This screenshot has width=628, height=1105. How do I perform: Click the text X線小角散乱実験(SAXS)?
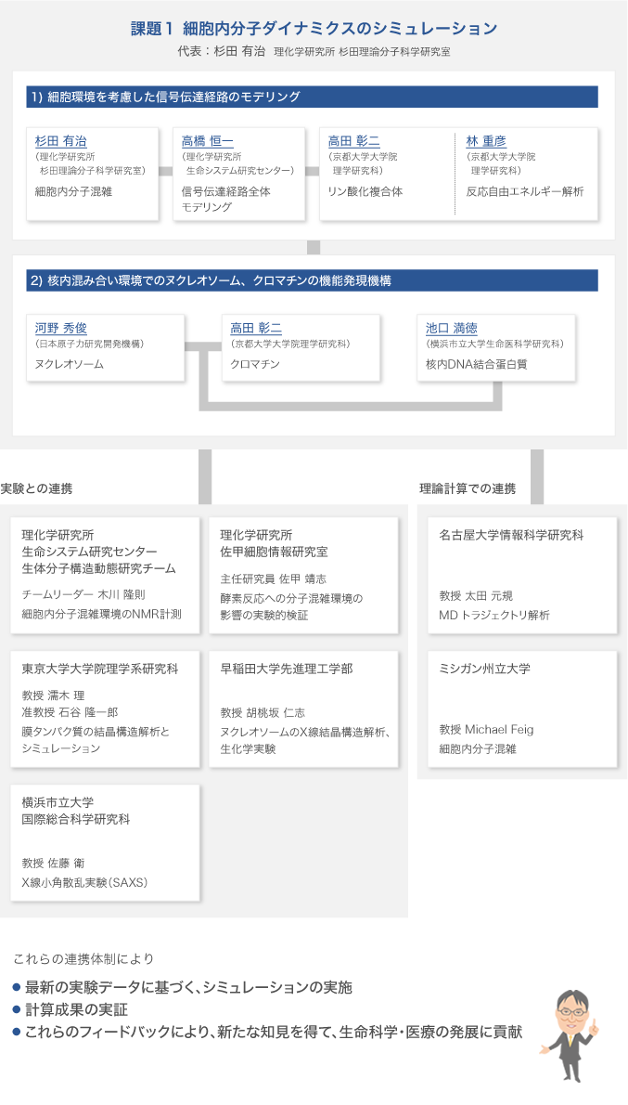[x=84, y=882]
